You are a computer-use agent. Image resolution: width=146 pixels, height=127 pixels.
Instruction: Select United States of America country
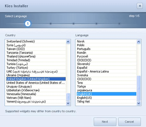pos(36,83)
